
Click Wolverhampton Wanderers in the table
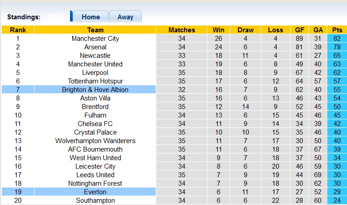click(x=95, y=141)
